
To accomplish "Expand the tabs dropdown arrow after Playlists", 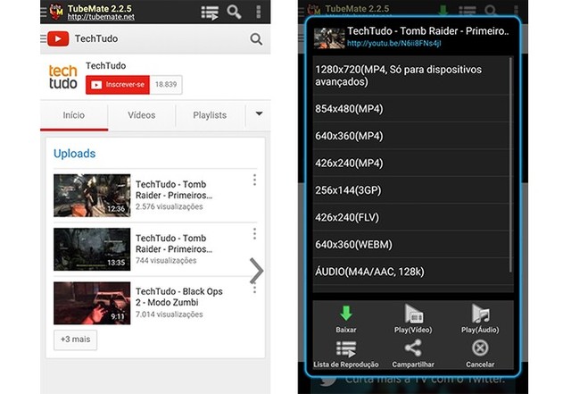I will tap(259, 113).
